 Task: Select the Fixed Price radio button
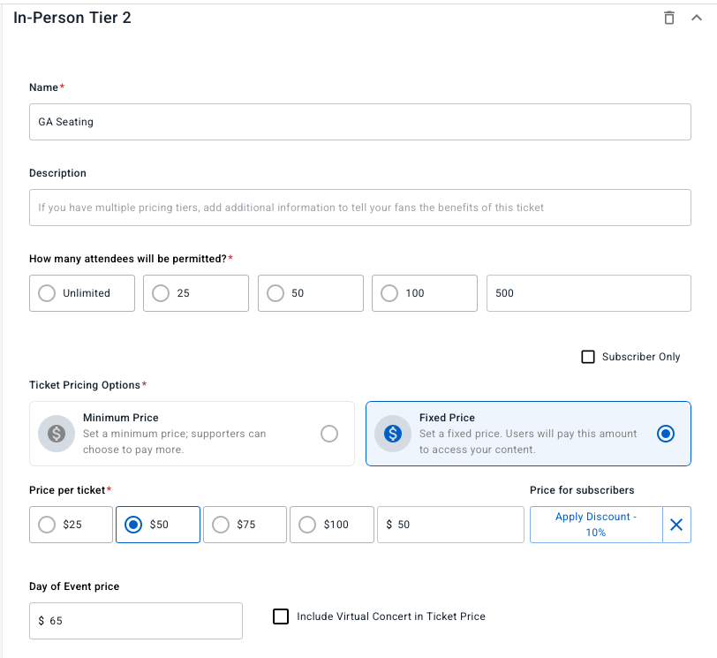click(x=666, y=434)
